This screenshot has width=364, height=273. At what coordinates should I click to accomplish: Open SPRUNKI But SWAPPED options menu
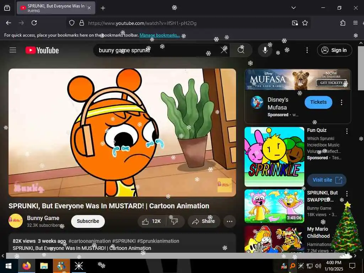(x=347, y=194)
